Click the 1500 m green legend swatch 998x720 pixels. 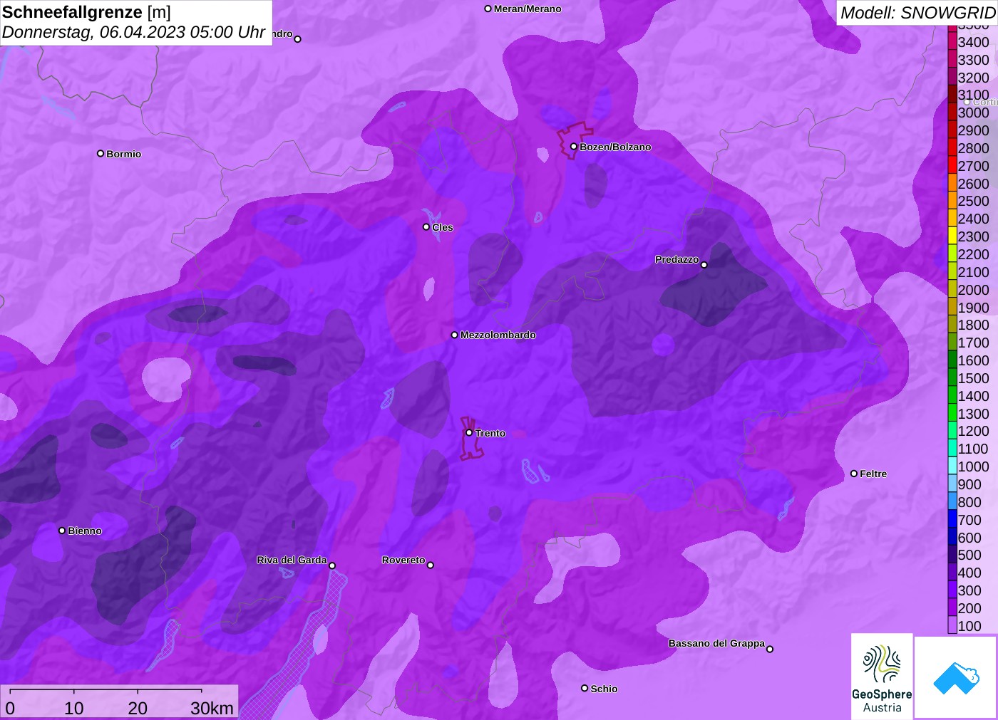952,378
